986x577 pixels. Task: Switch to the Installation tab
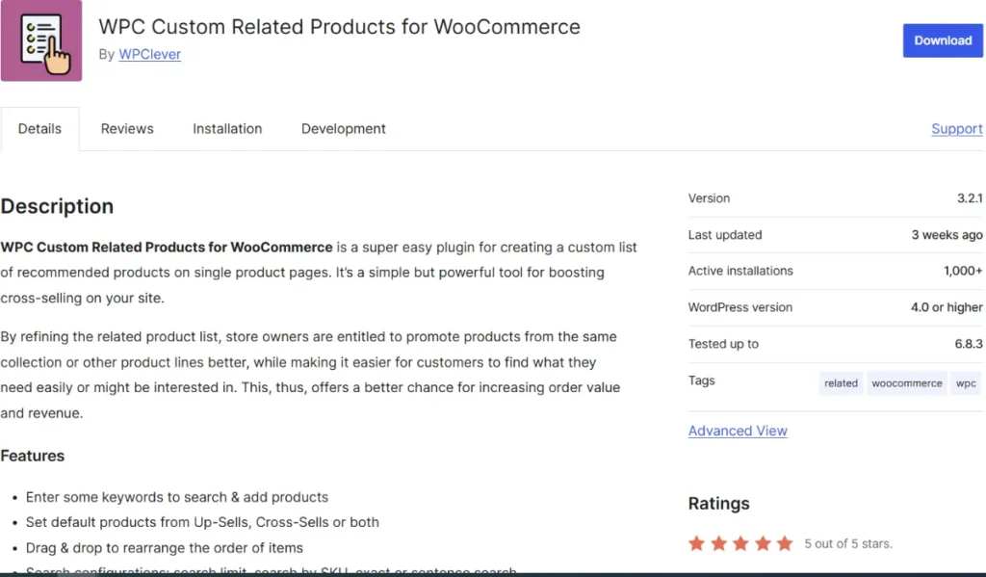(227, 129)
